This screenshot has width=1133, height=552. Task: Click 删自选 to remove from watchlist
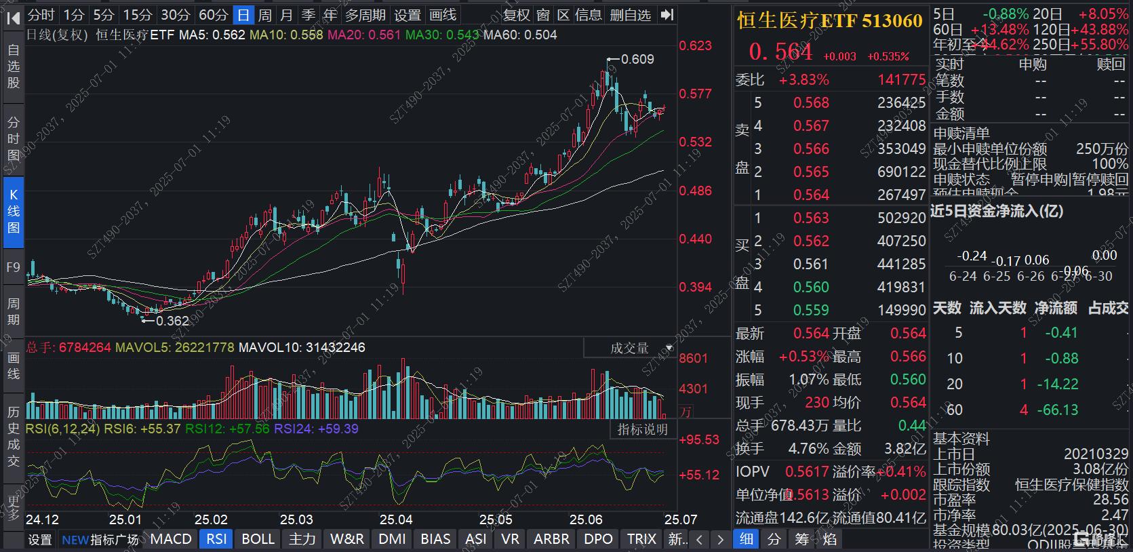pyautogui.click(x=631, y=15)
